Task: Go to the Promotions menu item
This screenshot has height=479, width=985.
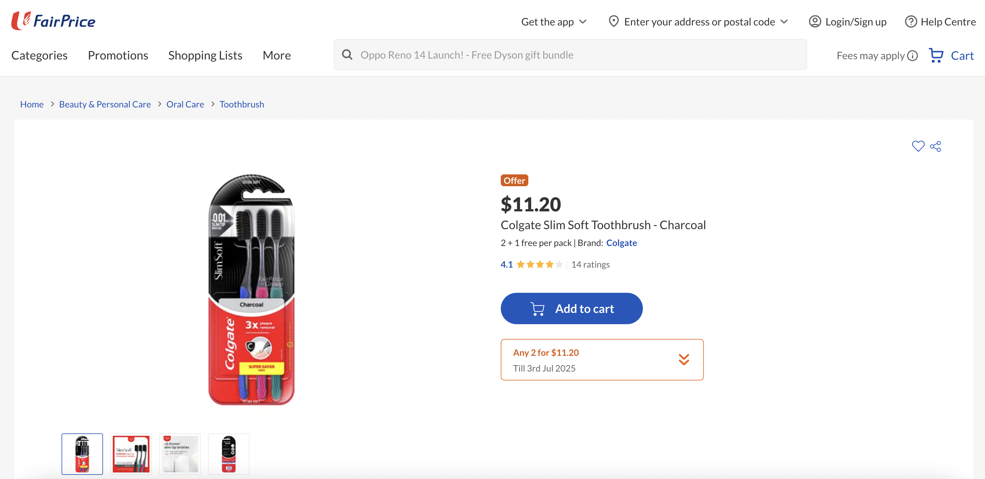Action: pos(118,55)
